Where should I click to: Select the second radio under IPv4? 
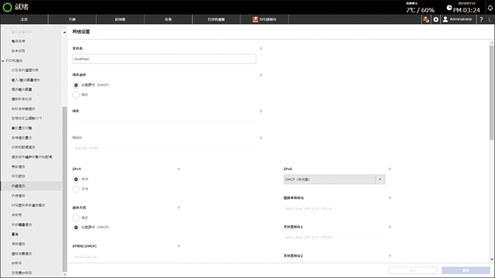point(76,189)
